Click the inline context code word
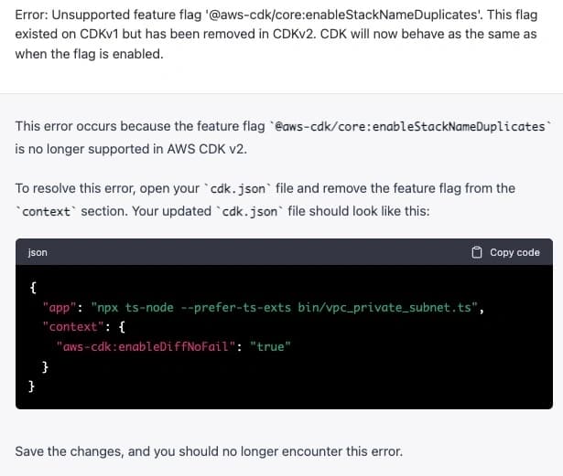 (49, 212)
